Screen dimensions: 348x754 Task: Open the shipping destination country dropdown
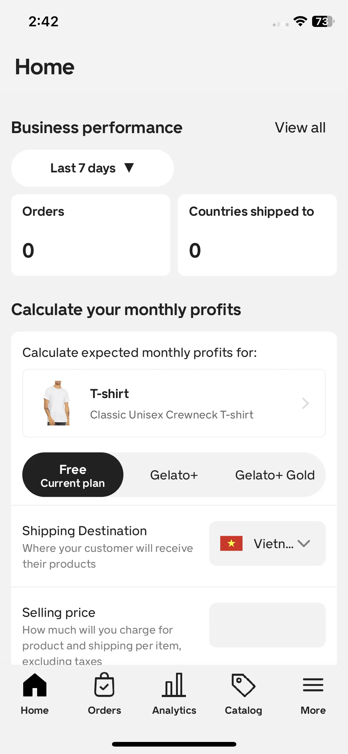[x=267, y=544]
